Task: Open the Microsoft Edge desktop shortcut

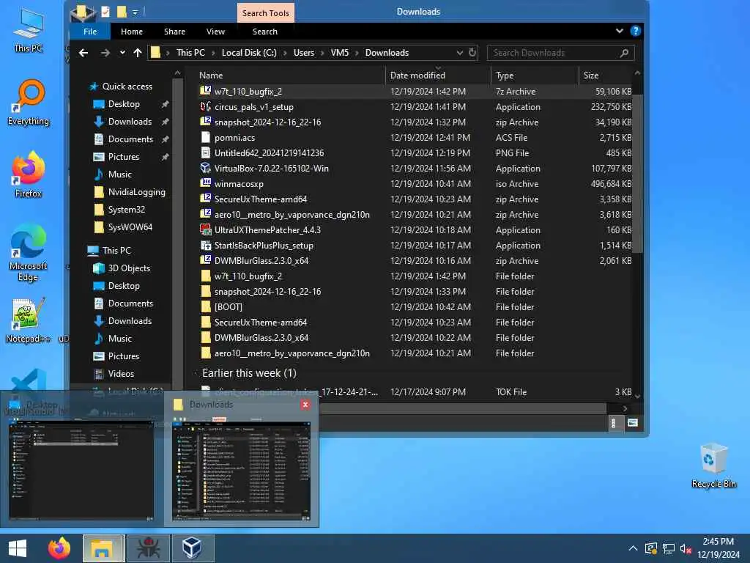Action: [x=29, y=253]
